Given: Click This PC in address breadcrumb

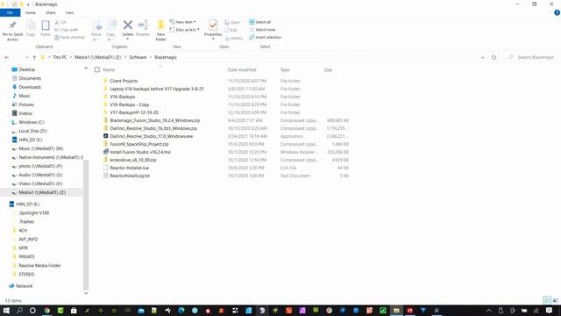Looking at the screenshot, I should (60, 57).
